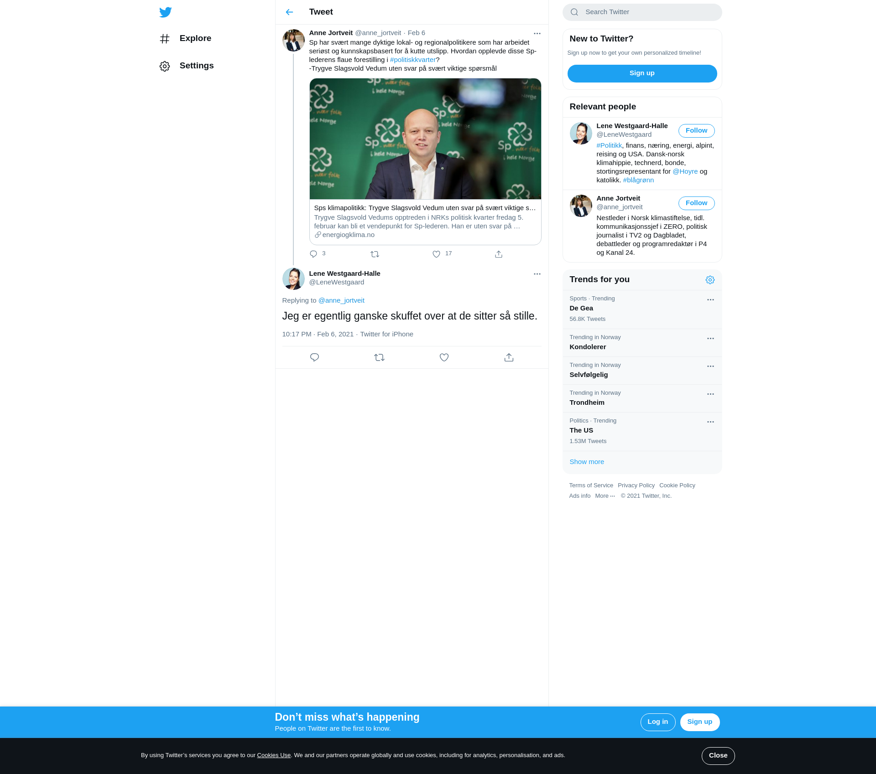Click the Twitter bird logo
Screen dimensions: 876x774
point(165,12)
